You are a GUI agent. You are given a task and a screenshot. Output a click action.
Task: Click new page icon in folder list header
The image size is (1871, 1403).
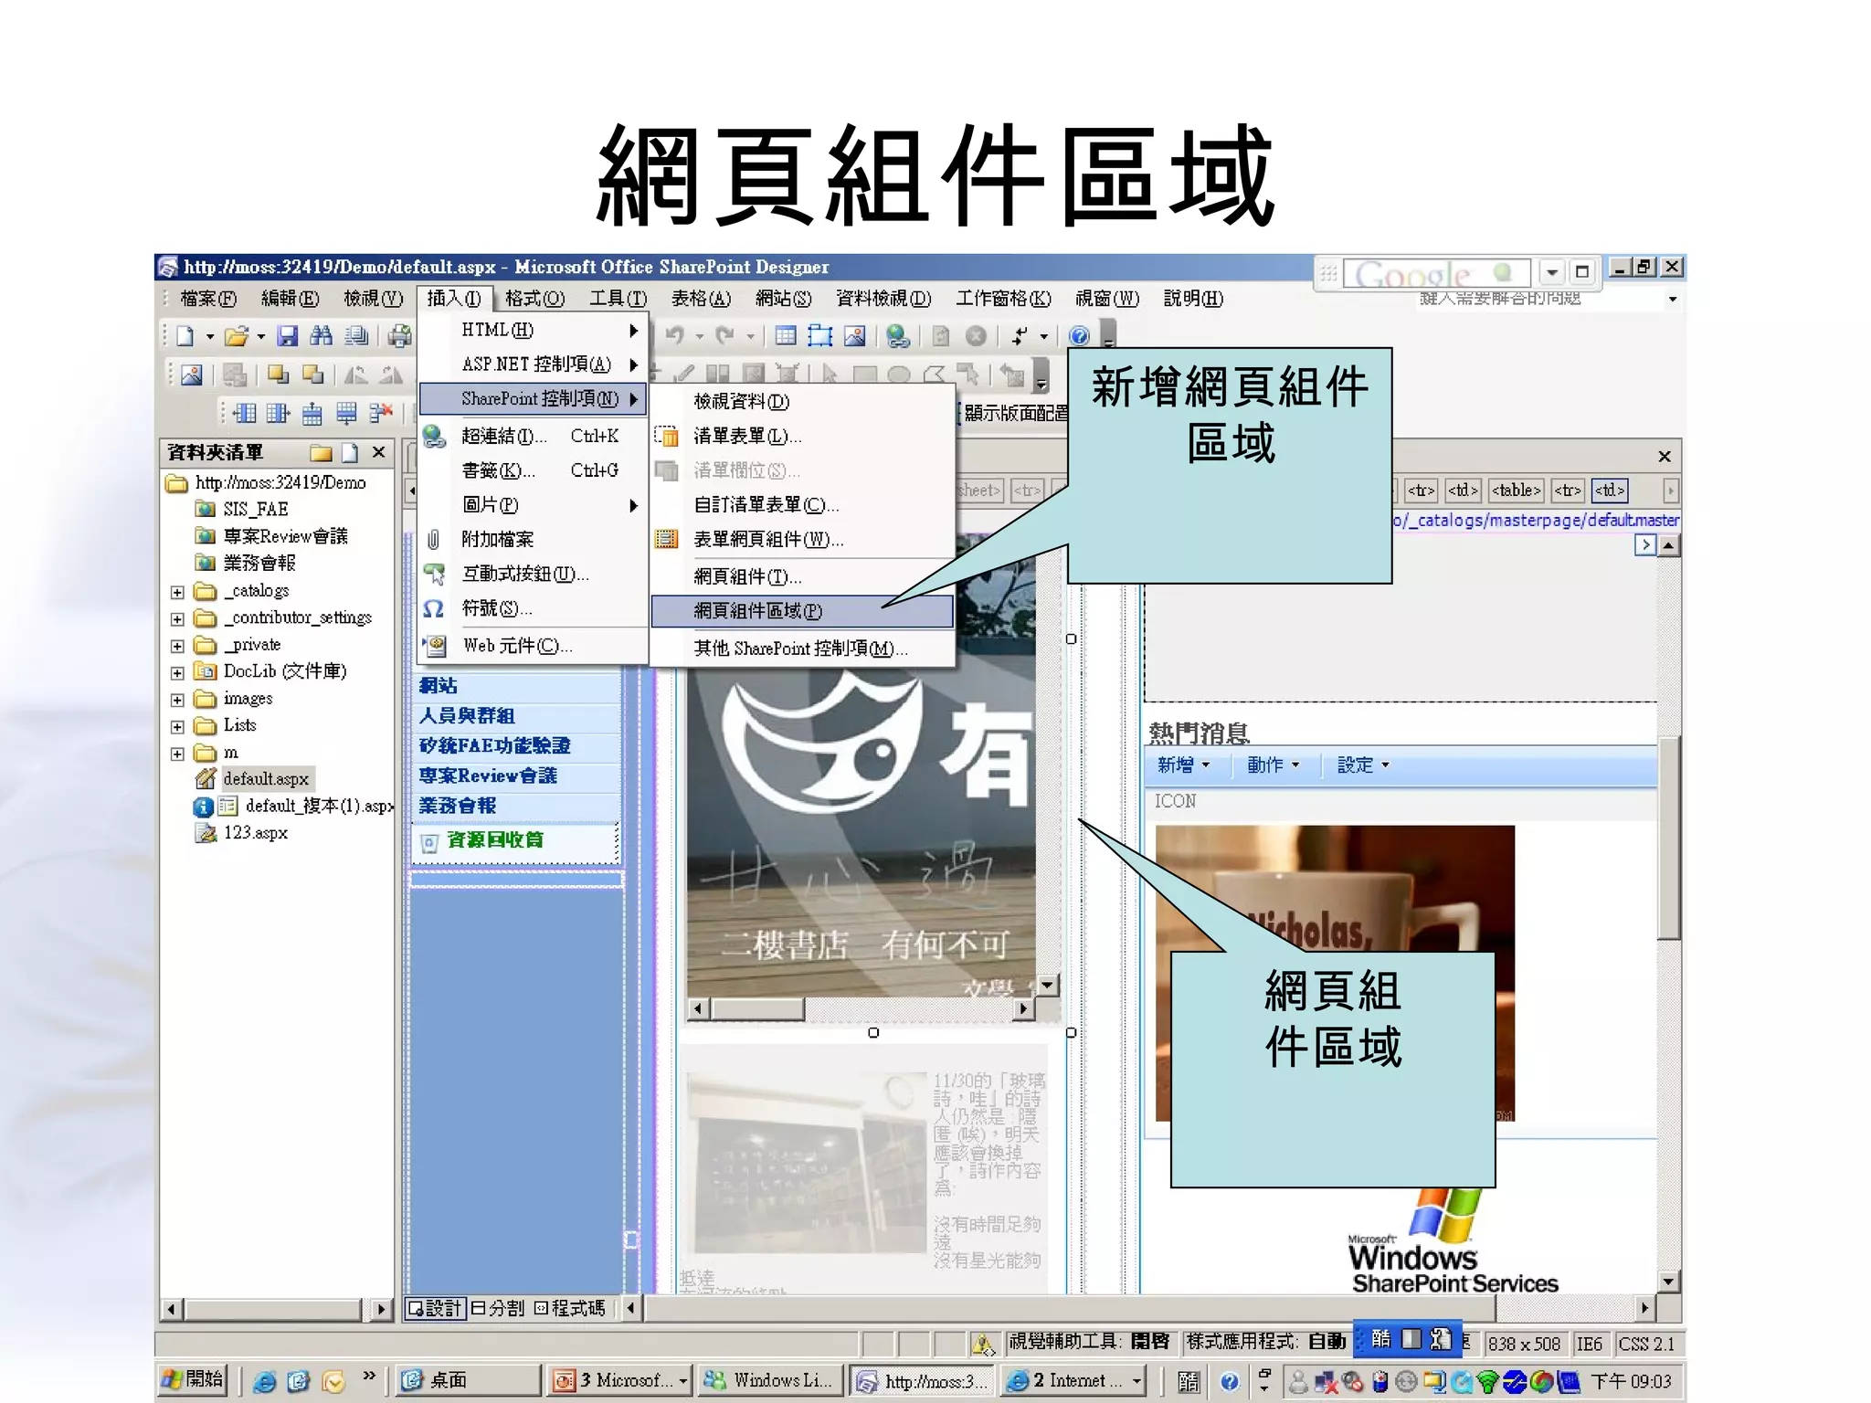(x=350, y=453)
